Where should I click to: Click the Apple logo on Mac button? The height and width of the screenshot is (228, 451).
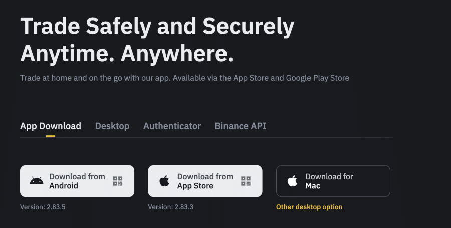(x=293, y=181)
